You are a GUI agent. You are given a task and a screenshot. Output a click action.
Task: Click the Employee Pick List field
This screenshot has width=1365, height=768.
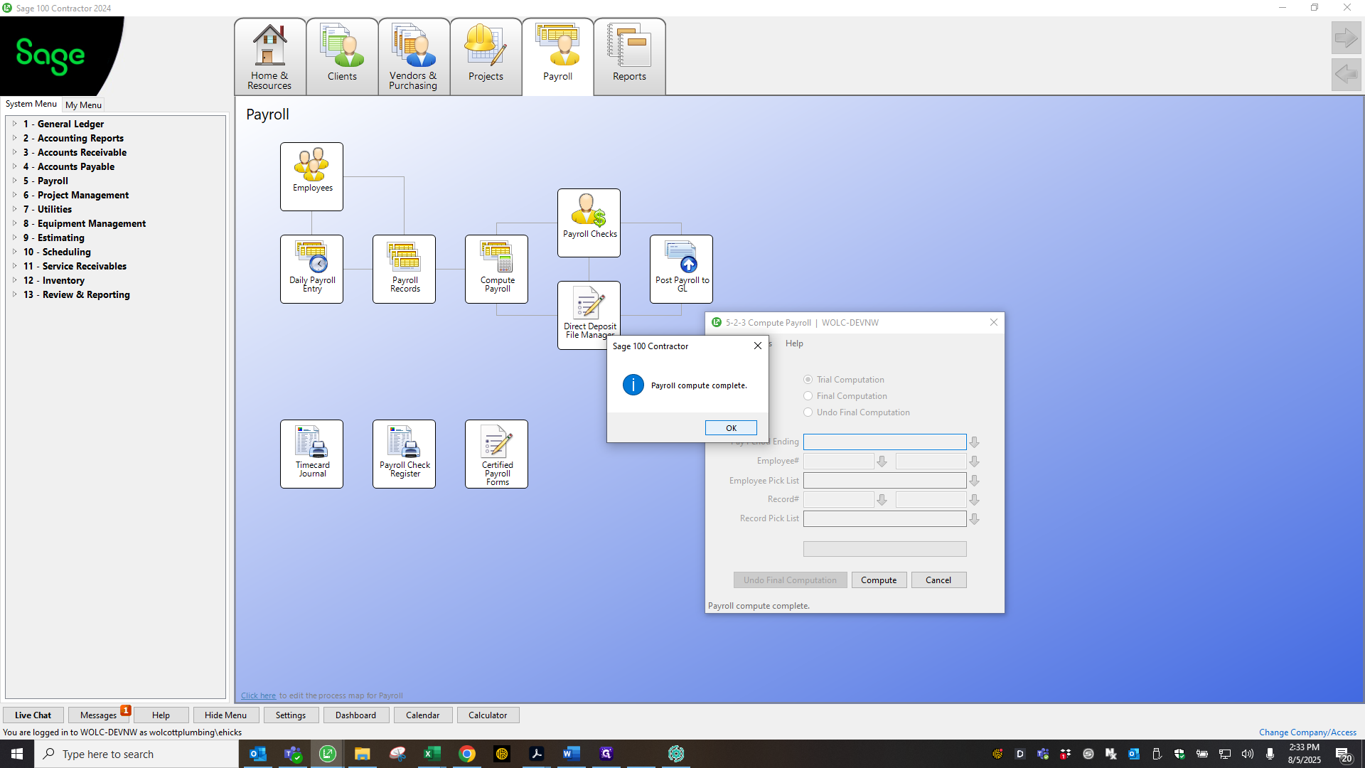coord(884,481)
